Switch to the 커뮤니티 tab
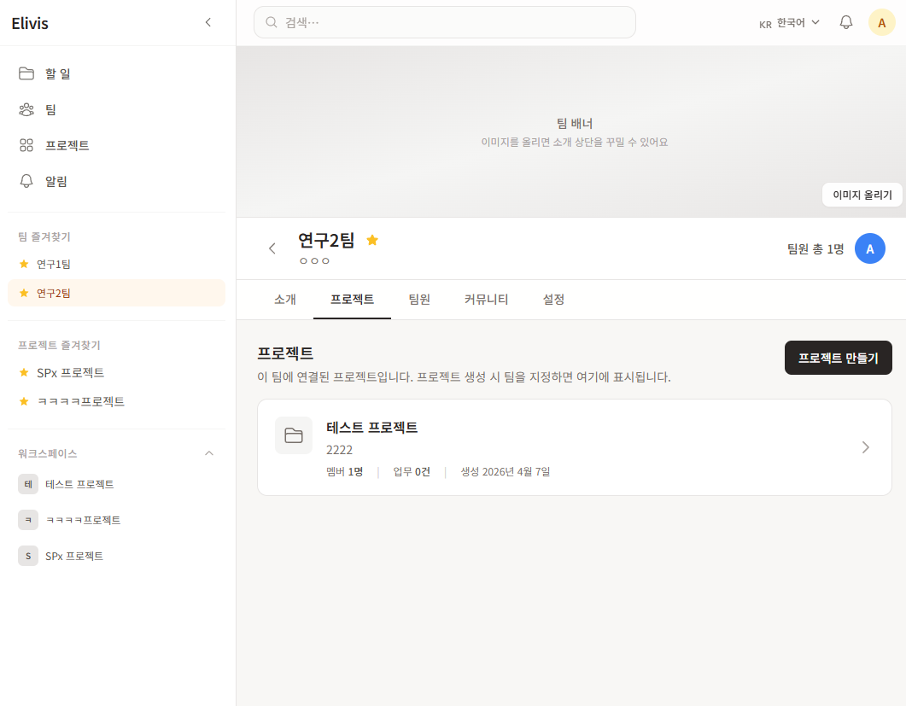Viewport: 906px width, 706px height. (x=486, y=300)
